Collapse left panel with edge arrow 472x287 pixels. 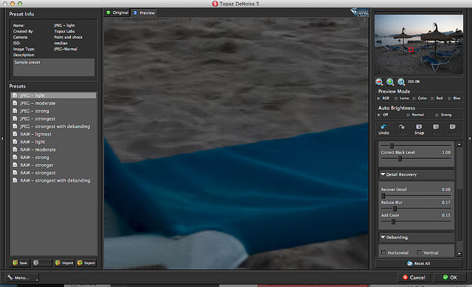(2, 138)
